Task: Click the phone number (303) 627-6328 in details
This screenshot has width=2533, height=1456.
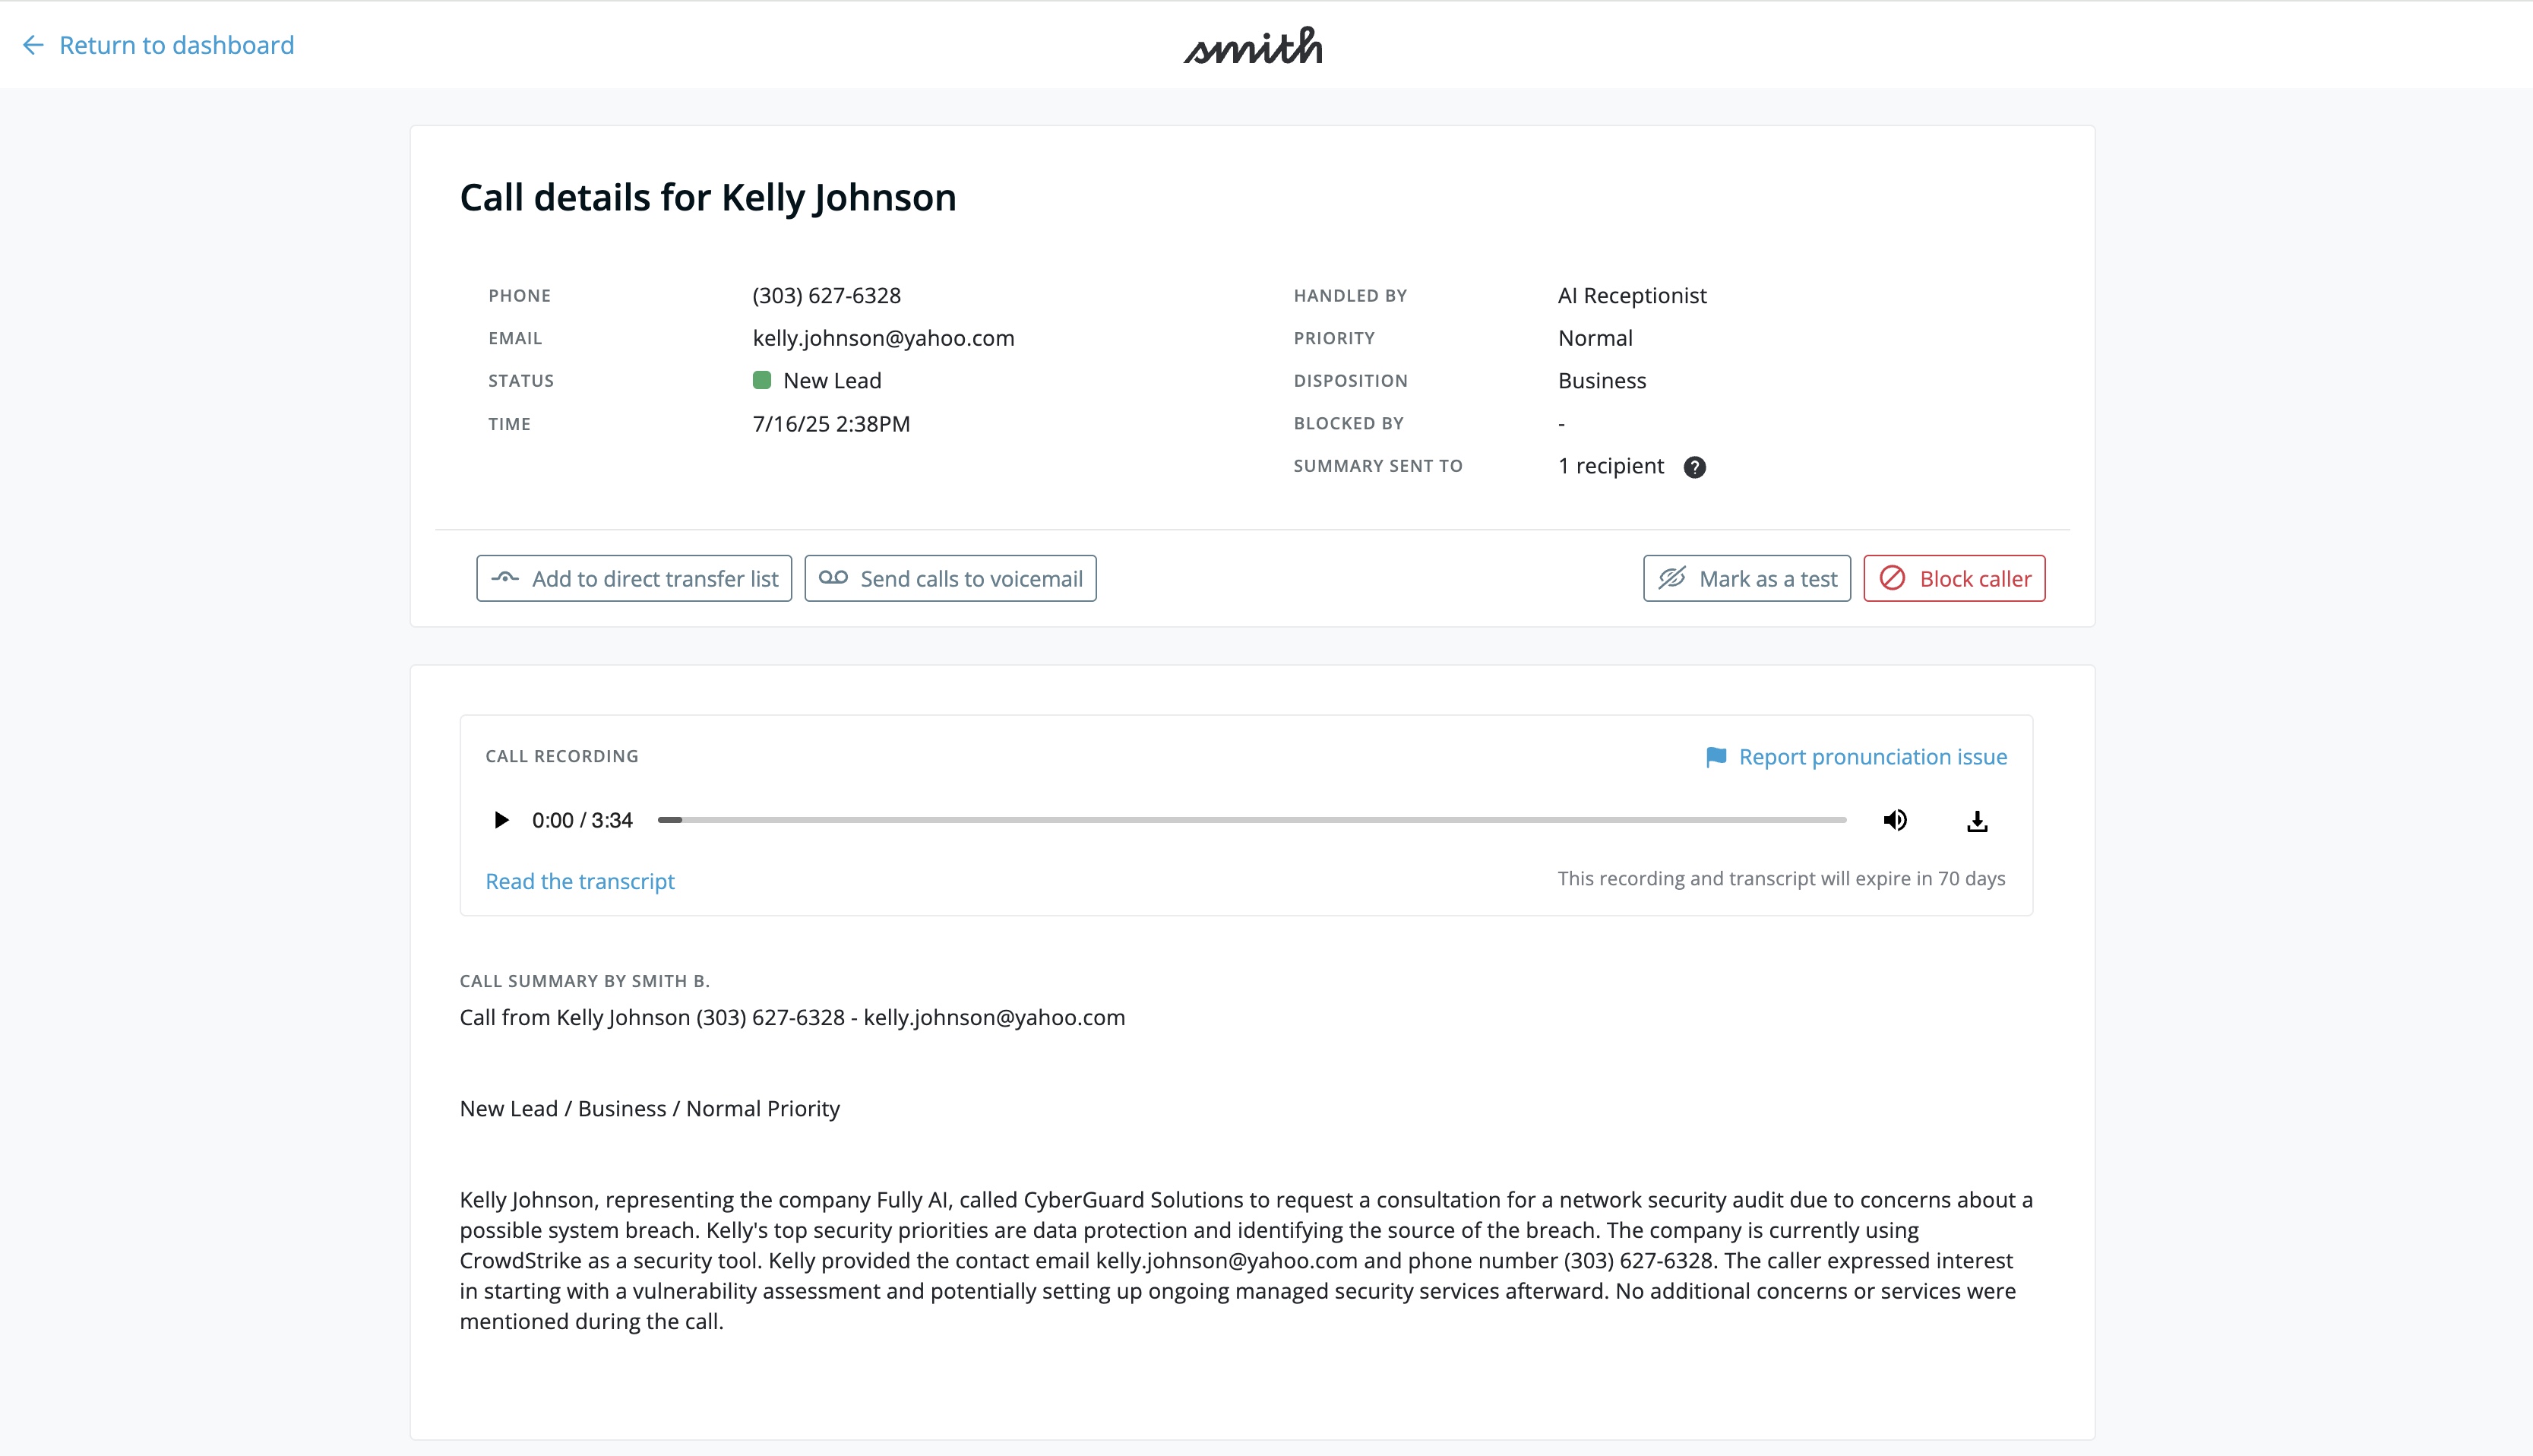Action: tap(826, 295)
